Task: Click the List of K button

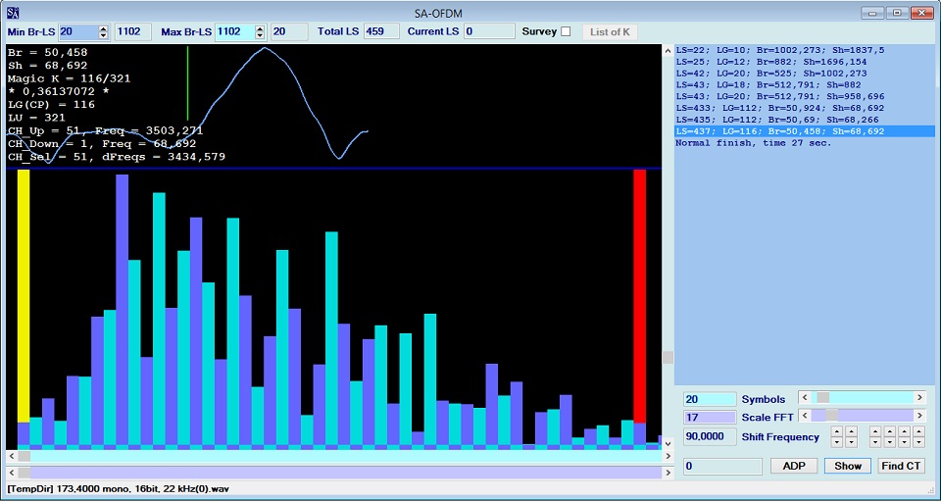Action: click(x=610, y=32)
